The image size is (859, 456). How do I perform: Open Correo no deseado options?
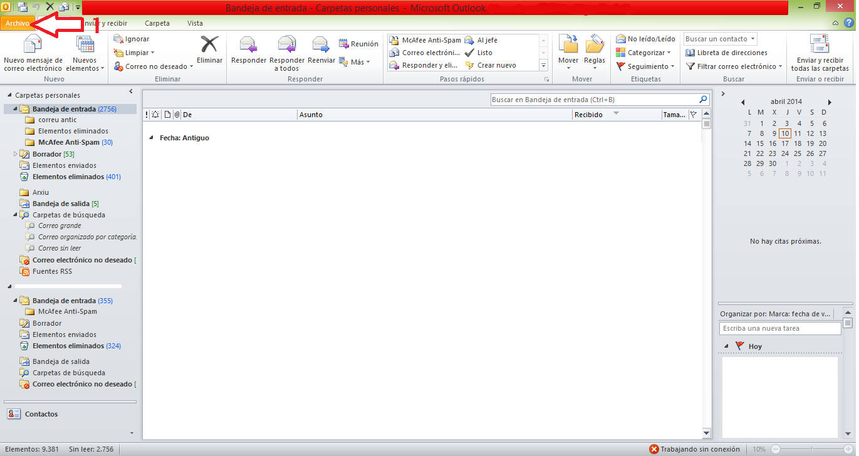(154, 66)
